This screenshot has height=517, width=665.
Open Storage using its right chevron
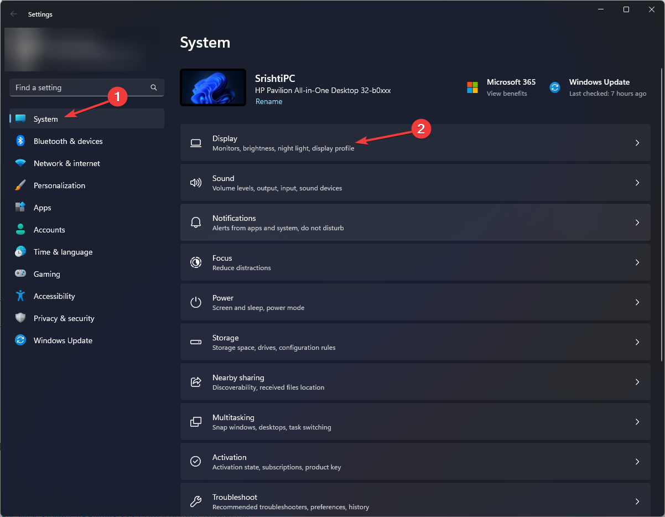tap(637, 342)
